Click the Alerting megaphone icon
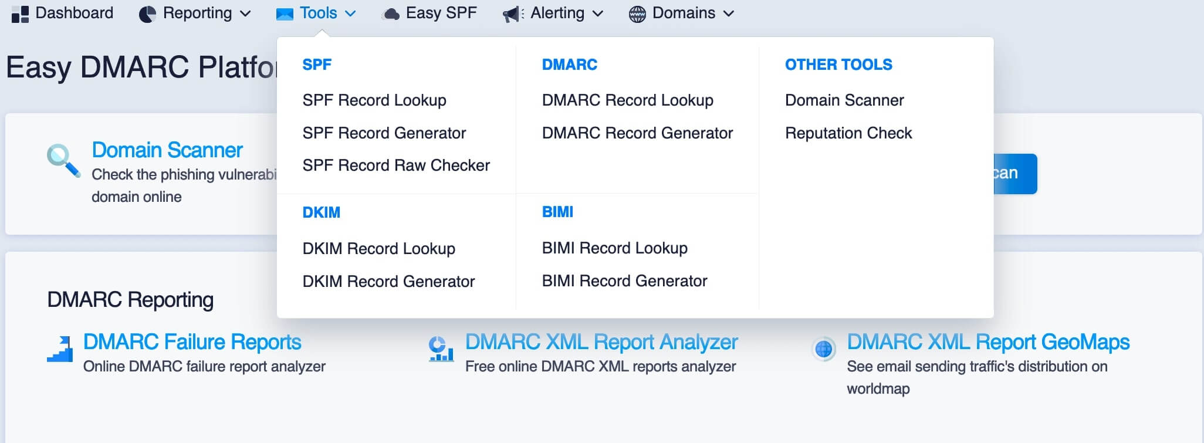Viewport: 1204px width, 443px height. [x=513, y=14]
